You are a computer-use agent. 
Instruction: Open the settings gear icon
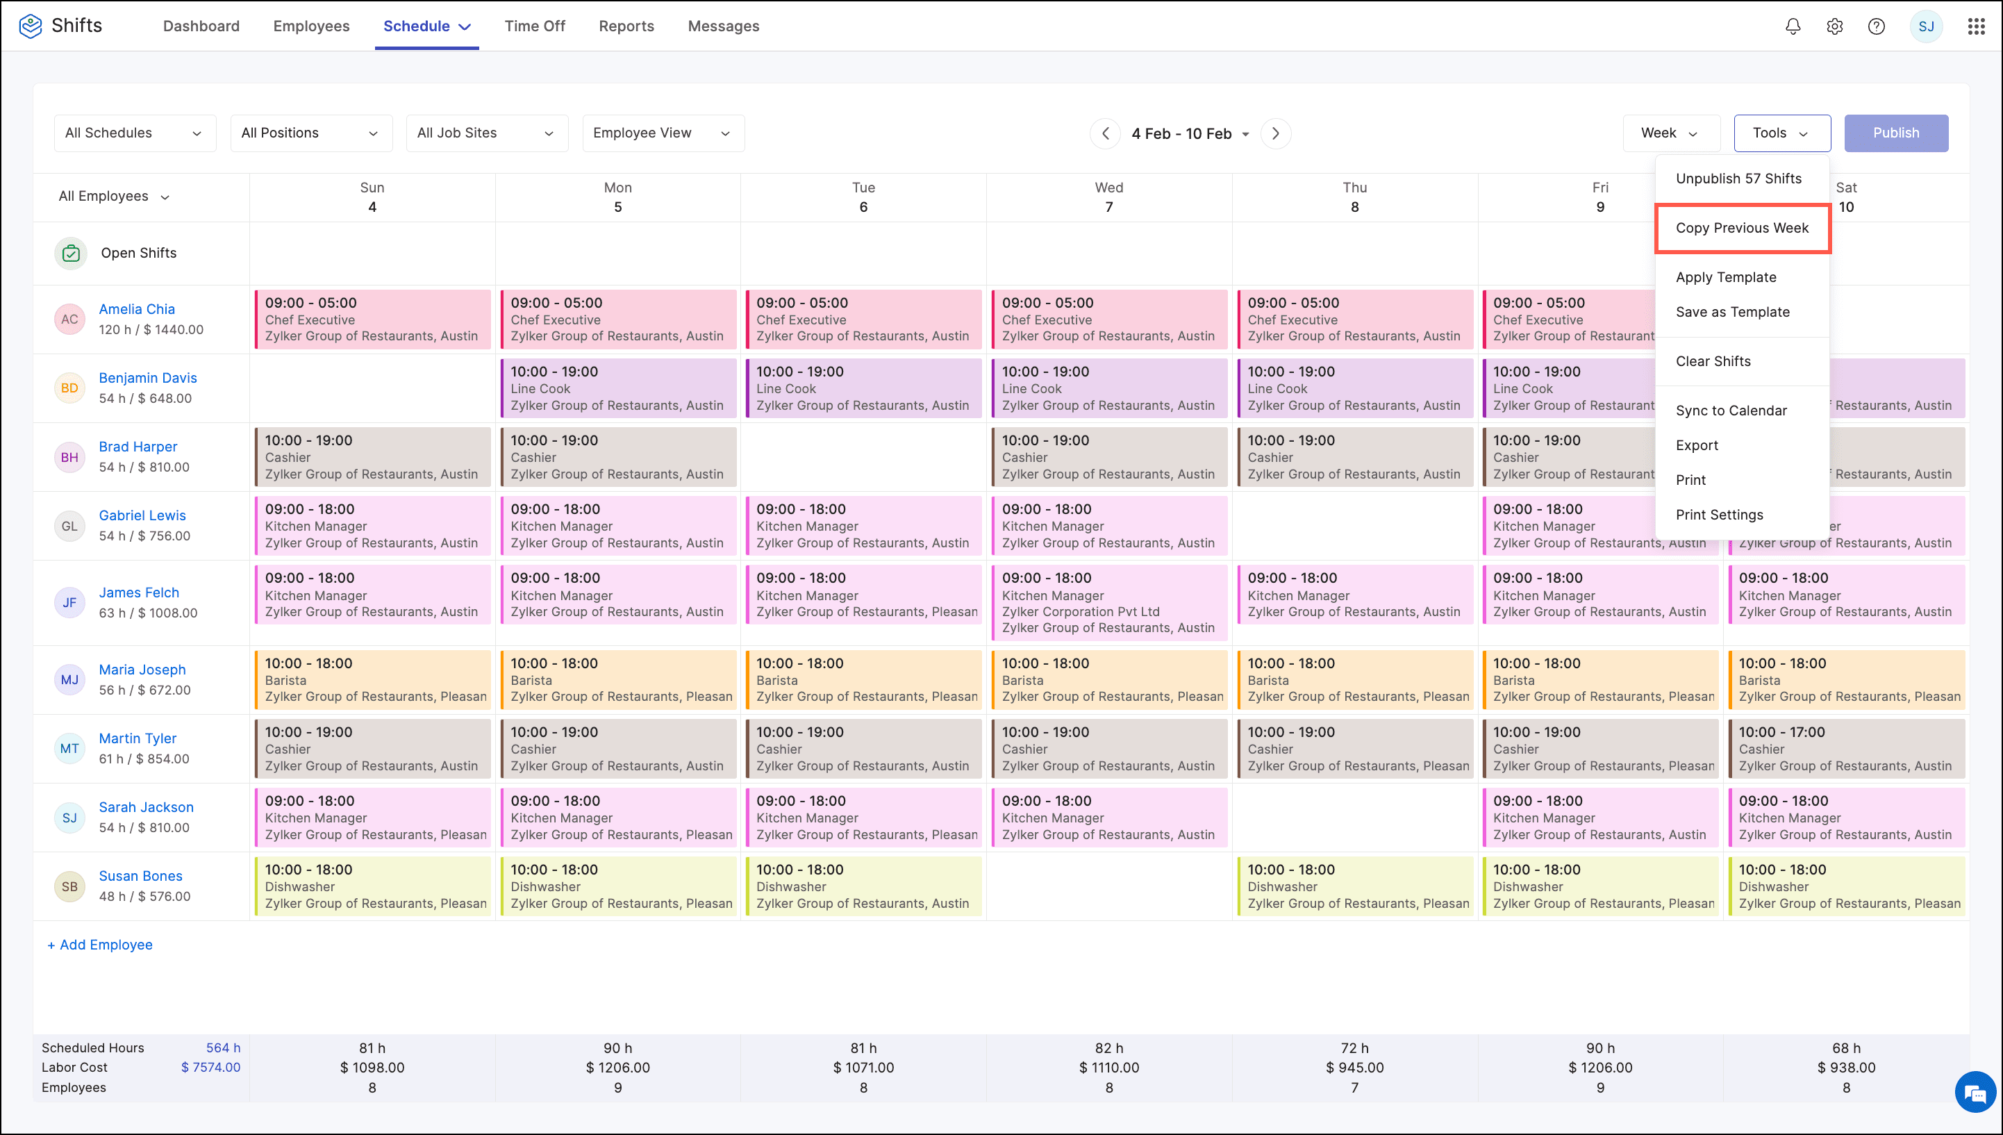tap(1834, 26)
